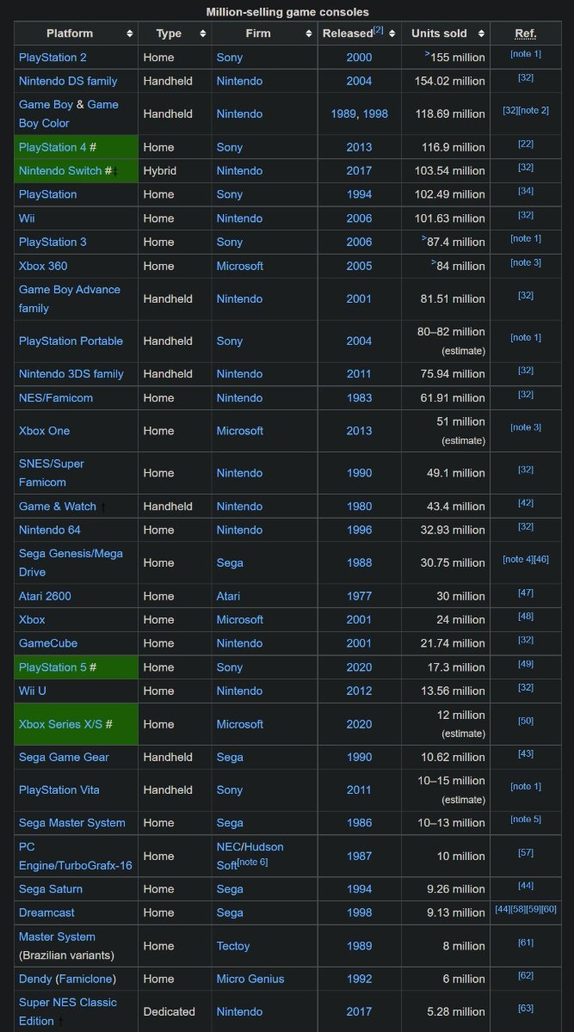Viewport: 574px width, 1032px height.
Task: Open reference [34] in PlayStation row
Action: (526, 191)
